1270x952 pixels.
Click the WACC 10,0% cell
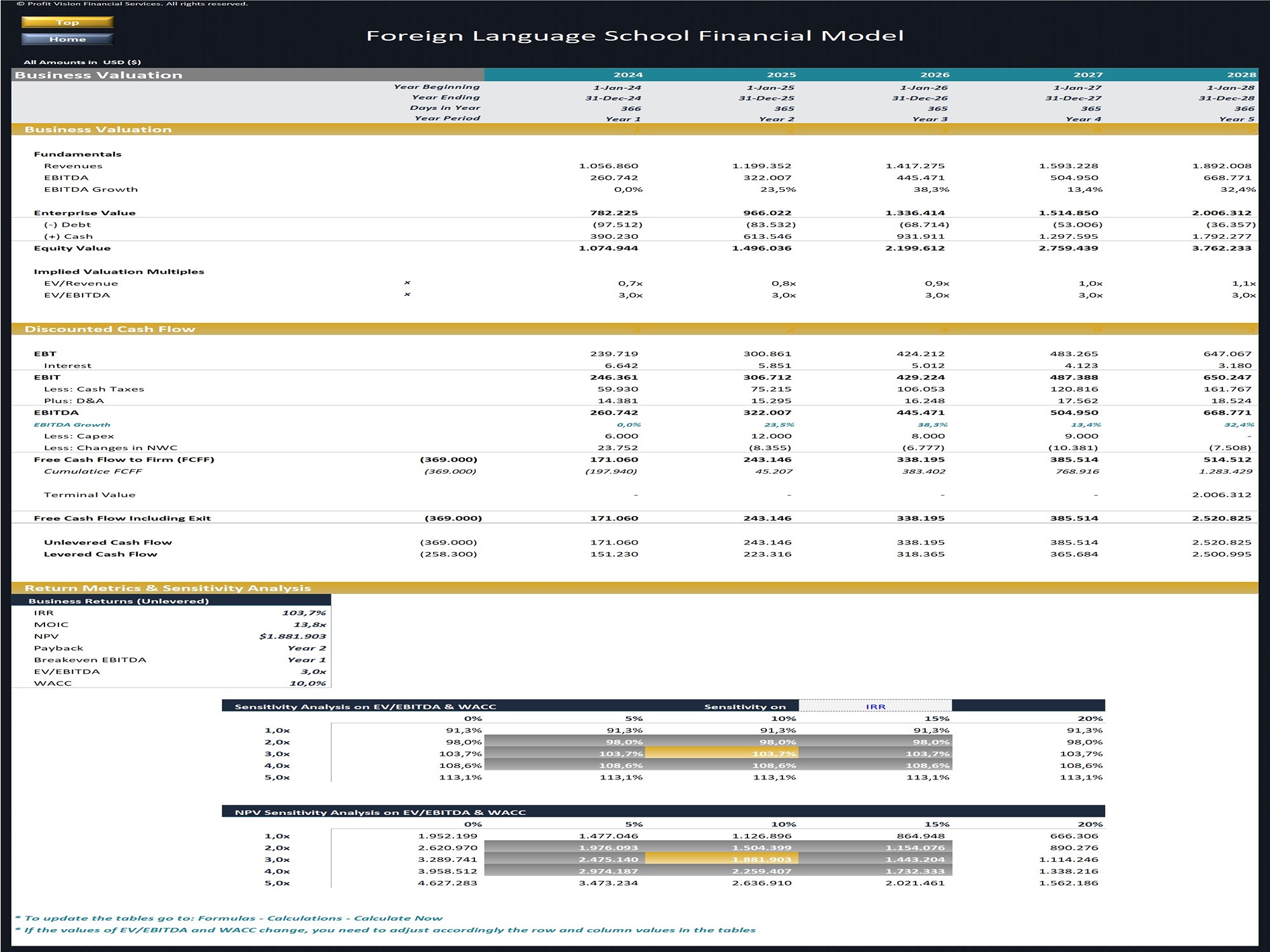[307, 684]
